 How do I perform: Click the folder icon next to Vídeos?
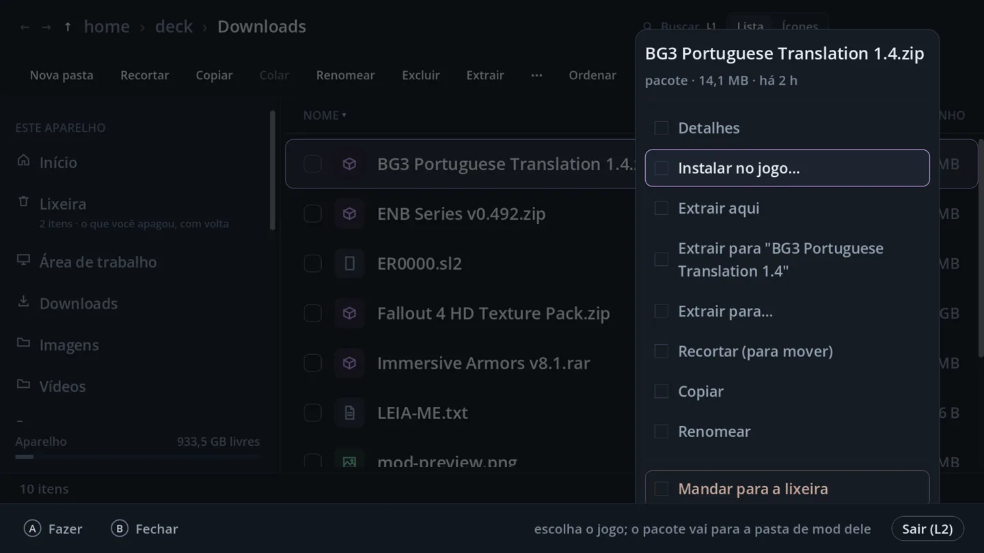coord(24,384)
